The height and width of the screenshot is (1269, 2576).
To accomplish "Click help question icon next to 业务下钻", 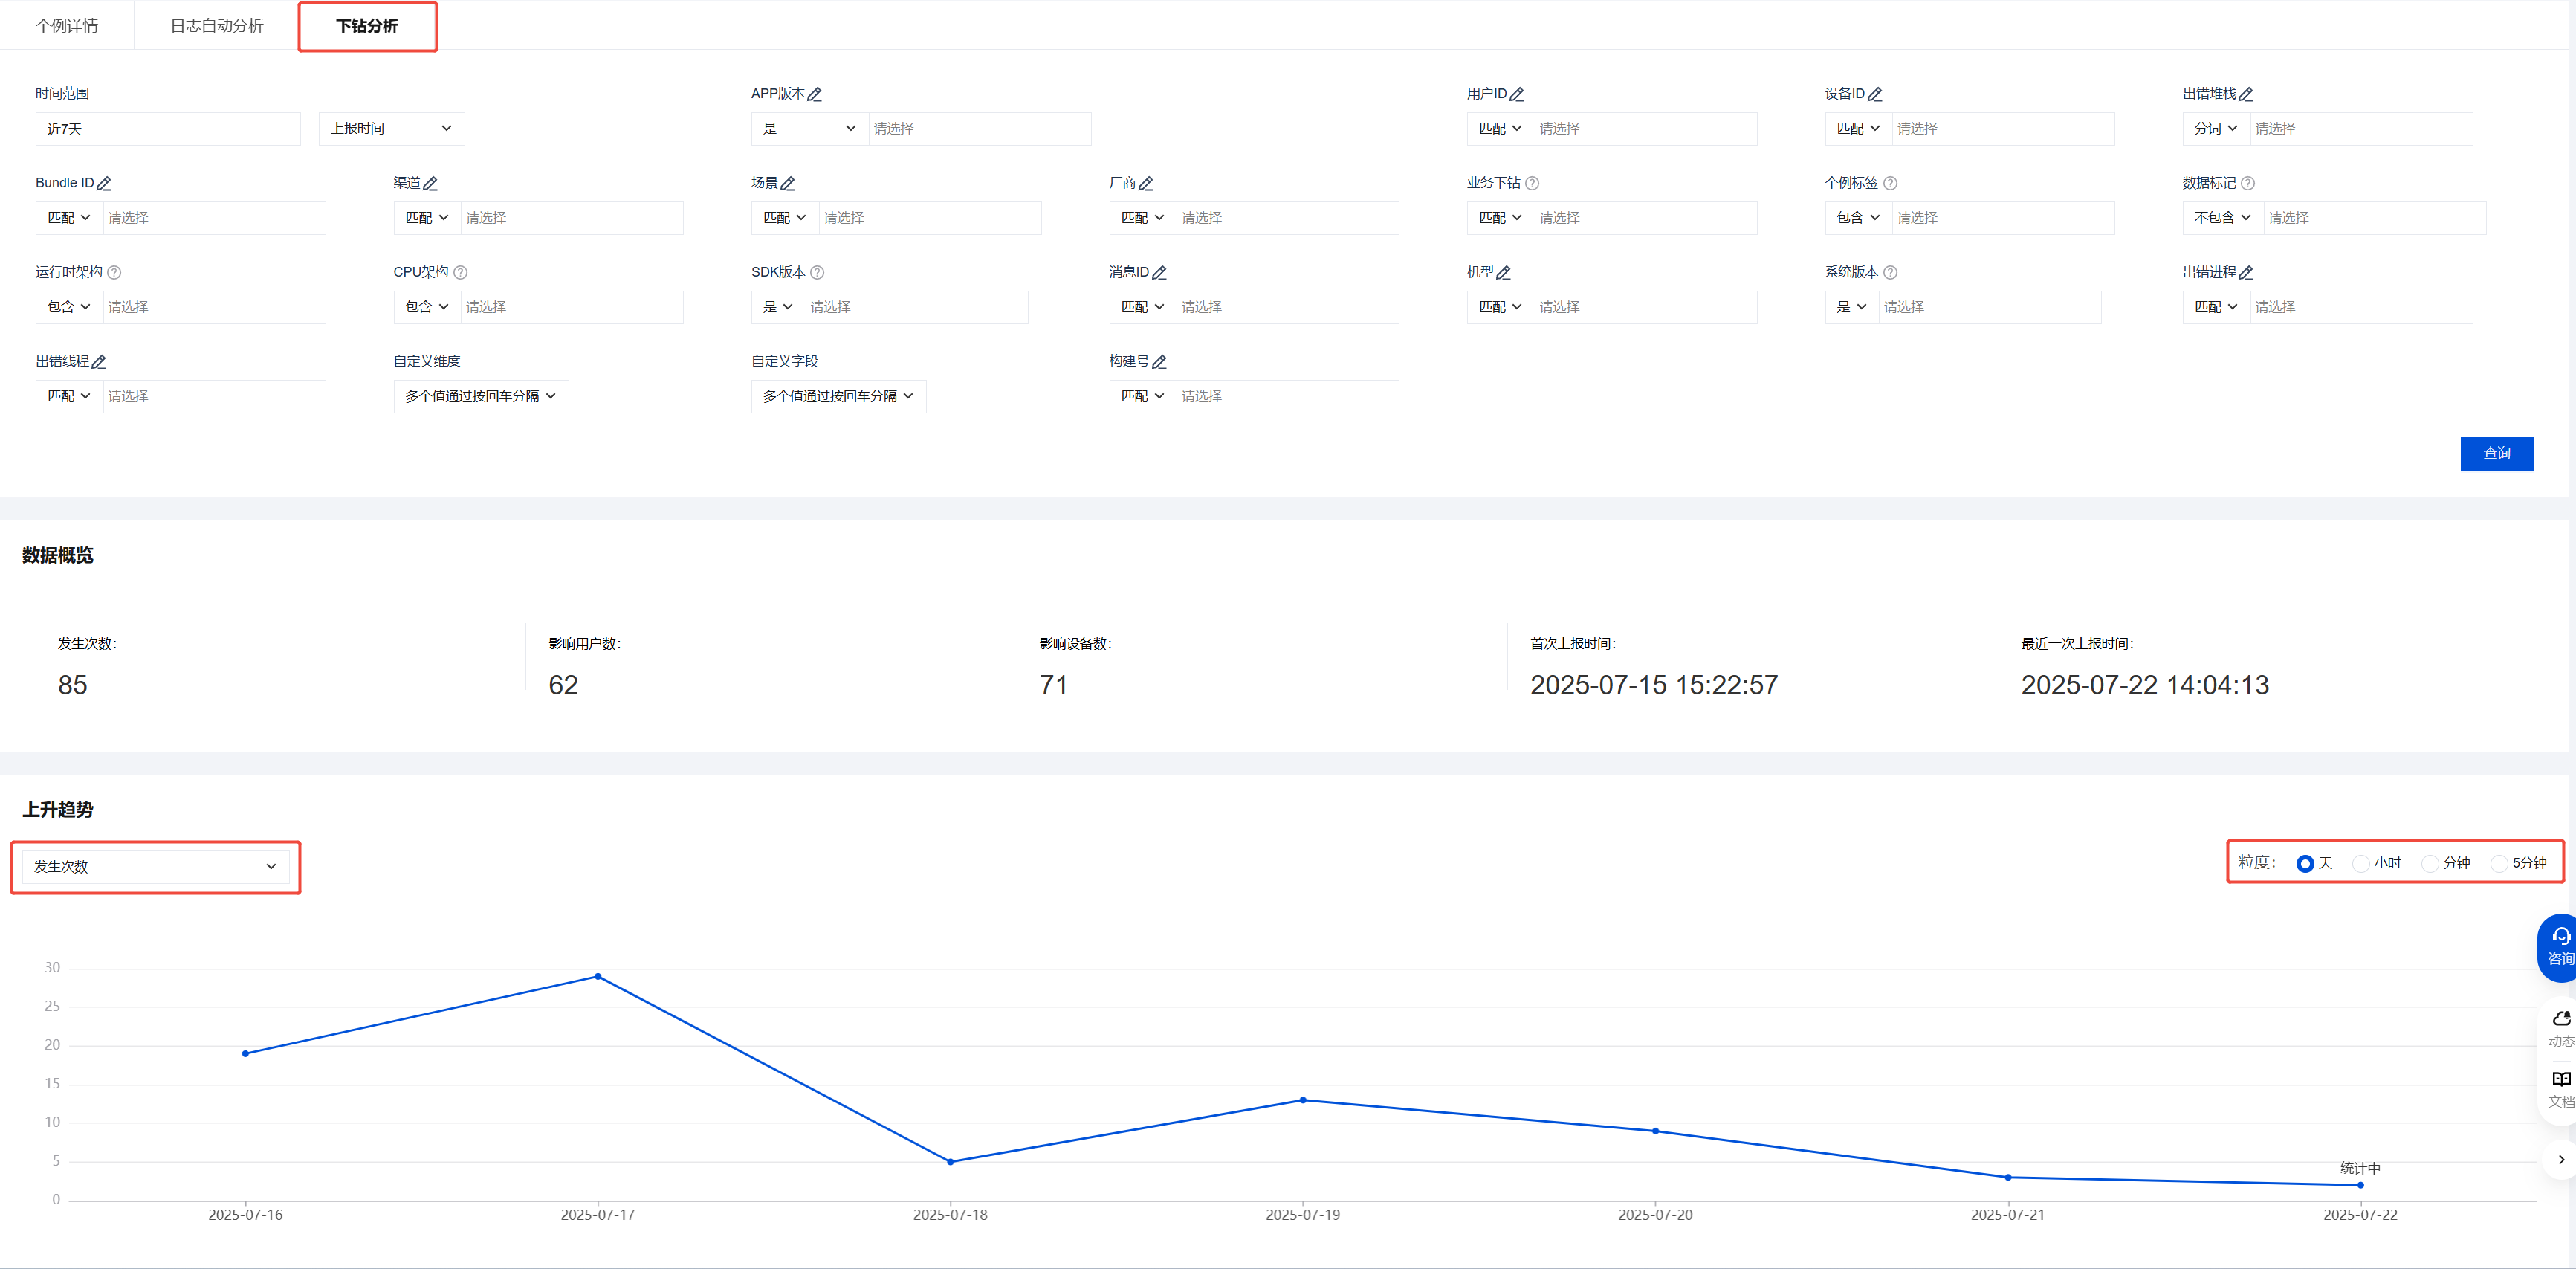I will click(x=1532, y=183).
